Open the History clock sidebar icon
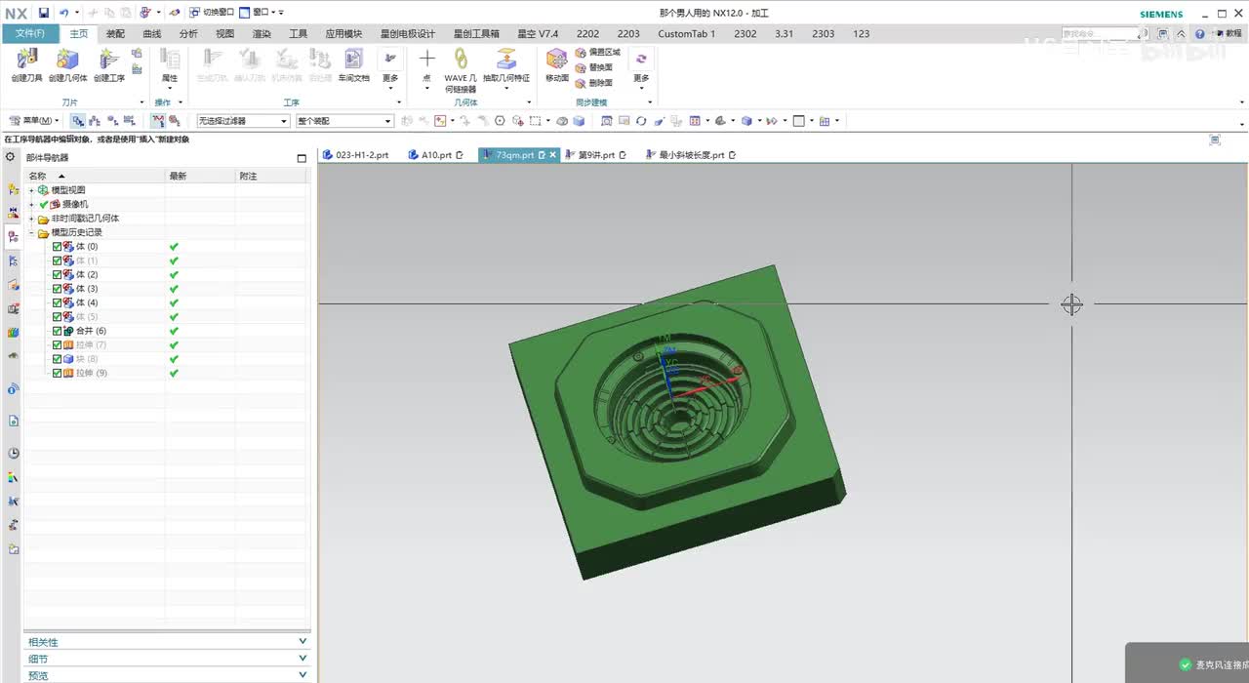The width and height of the screenshot is (1249, 683). coord(13,454)
